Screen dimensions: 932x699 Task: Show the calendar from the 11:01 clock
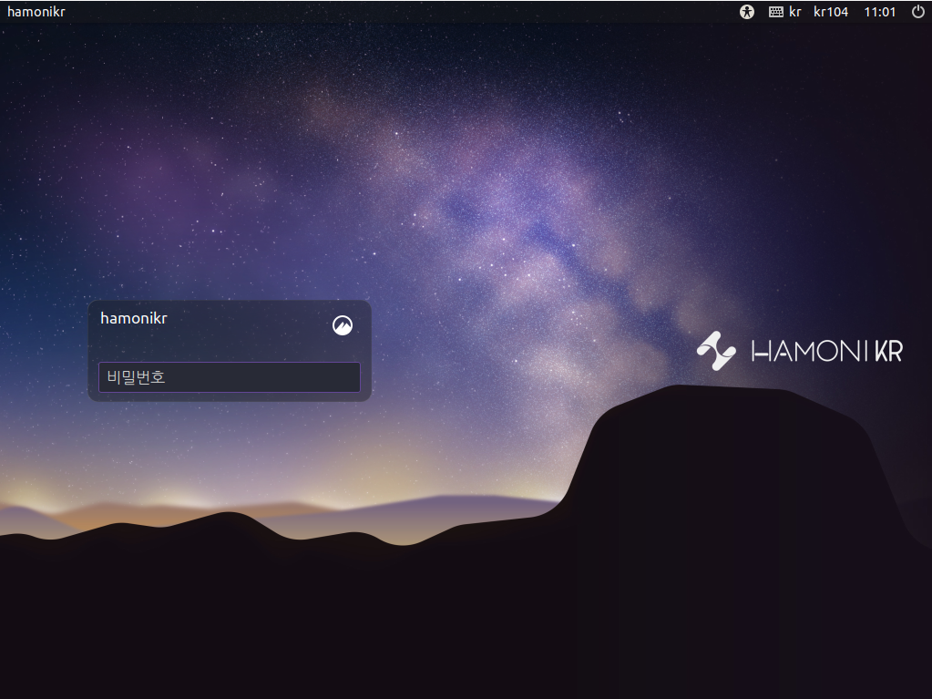[x=879, y=12]
